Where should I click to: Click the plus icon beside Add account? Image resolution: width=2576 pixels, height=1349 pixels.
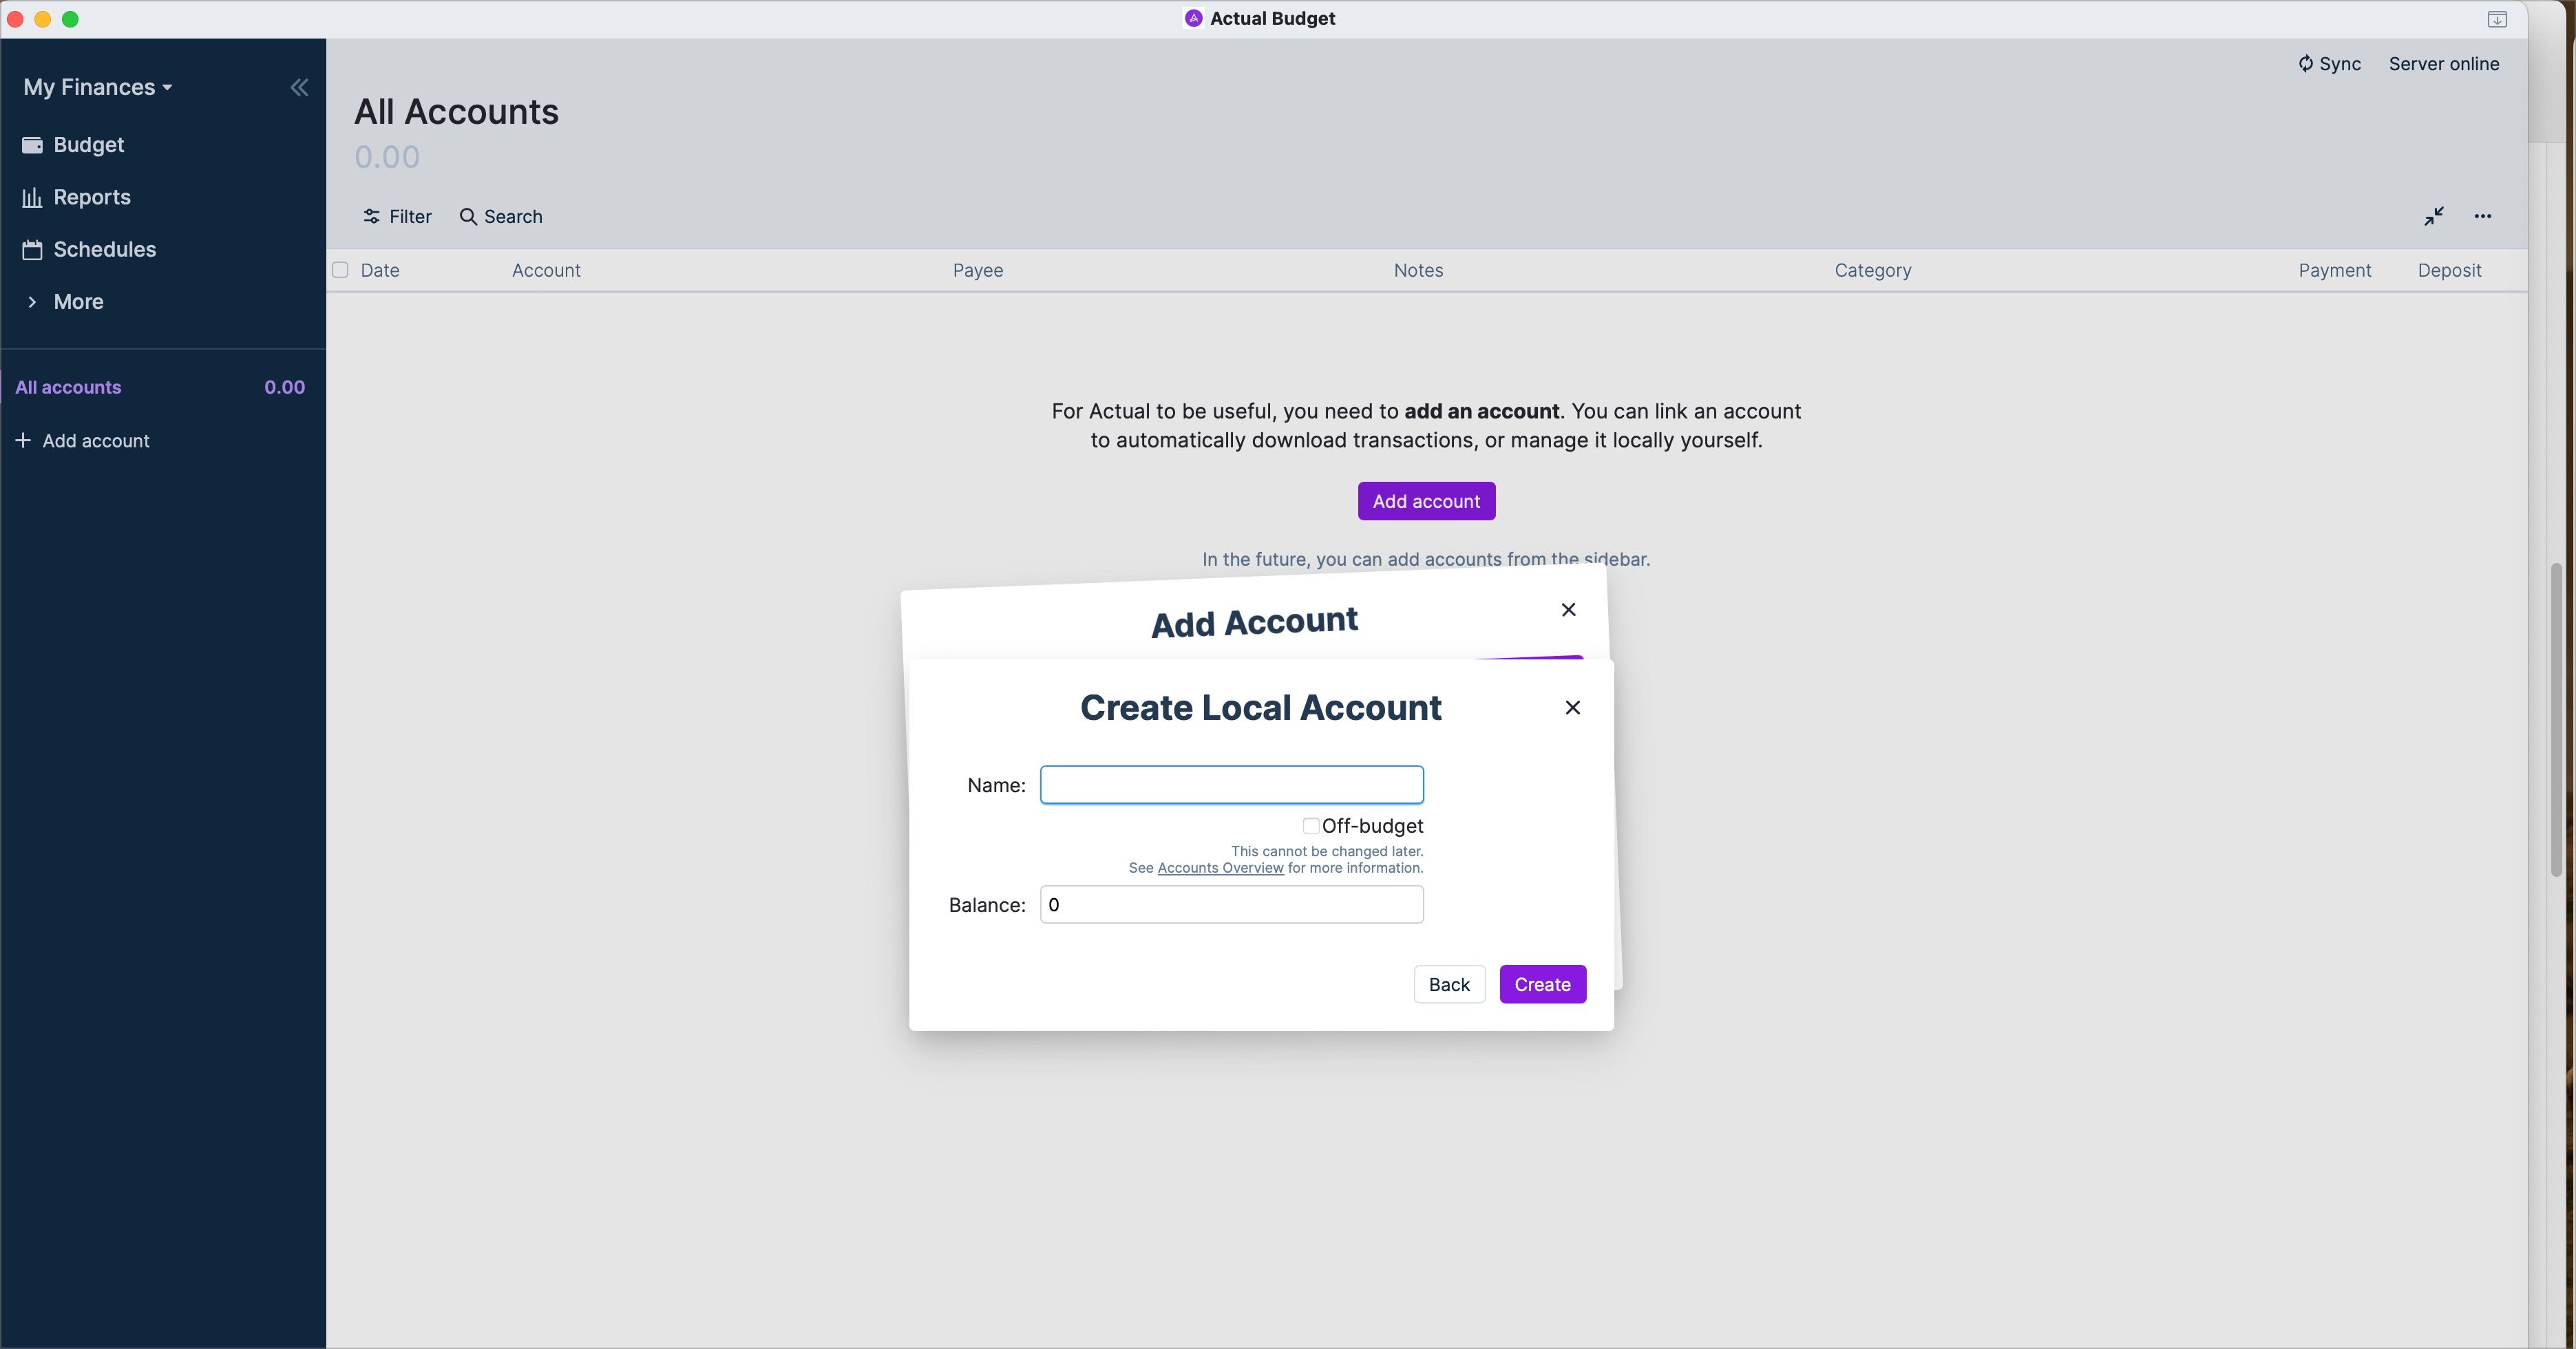coord(23,440)
